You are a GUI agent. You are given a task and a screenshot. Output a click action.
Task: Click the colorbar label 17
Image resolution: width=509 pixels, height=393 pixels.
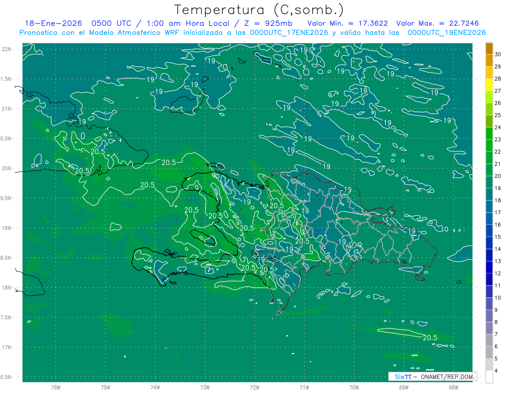498,213
